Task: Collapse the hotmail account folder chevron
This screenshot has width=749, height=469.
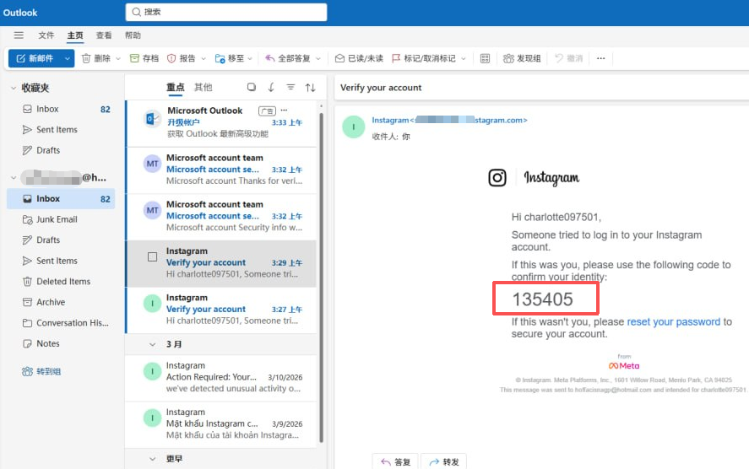Action: [x=14, y=177]
